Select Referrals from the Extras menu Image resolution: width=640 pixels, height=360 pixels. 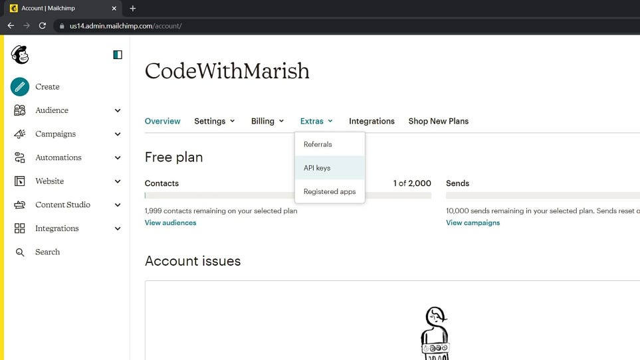330,144
